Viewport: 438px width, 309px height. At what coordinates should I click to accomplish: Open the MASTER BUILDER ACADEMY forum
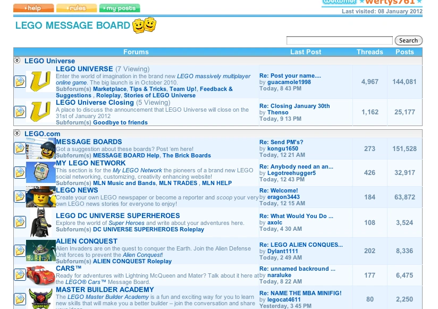coord(105,289)
